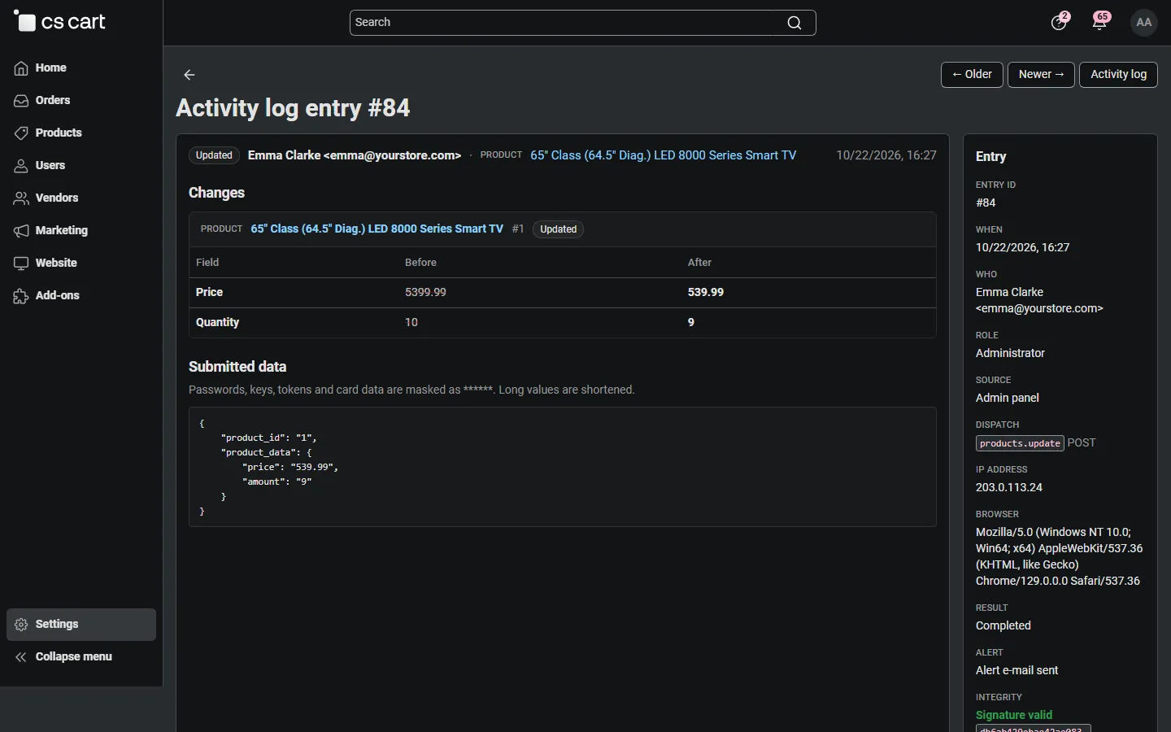Screen dimensions: 1171x732
Task: Click the Emma Clarke email in the header row
Action: 393,155
